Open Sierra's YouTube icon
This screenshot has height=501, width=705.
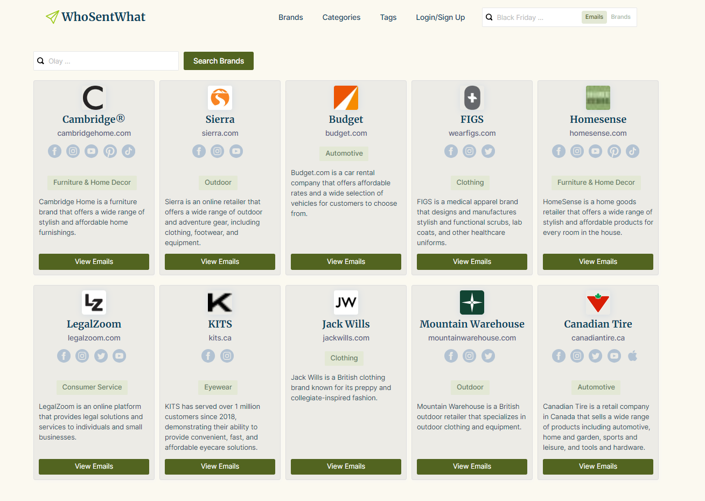pyautogui.click(x=236, y=151)
